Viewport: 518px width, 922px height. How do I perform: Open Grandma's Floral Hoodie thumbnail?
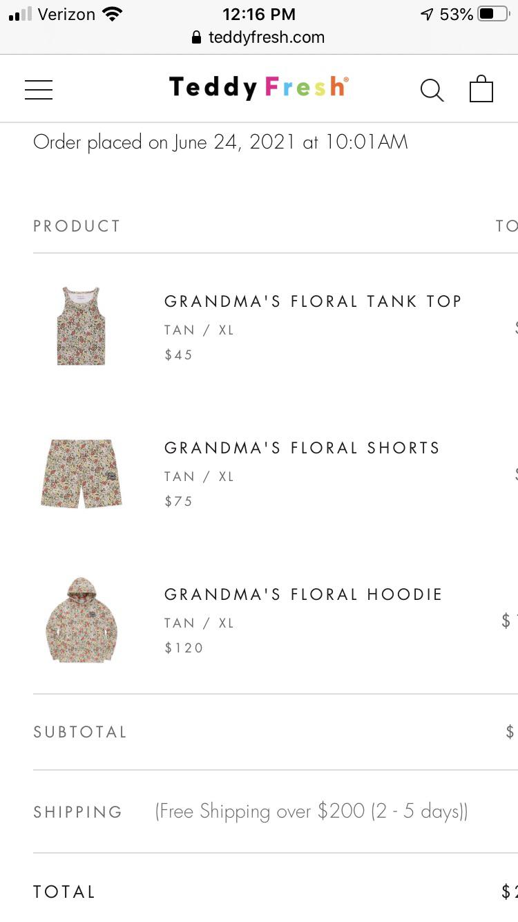point(81,620)
